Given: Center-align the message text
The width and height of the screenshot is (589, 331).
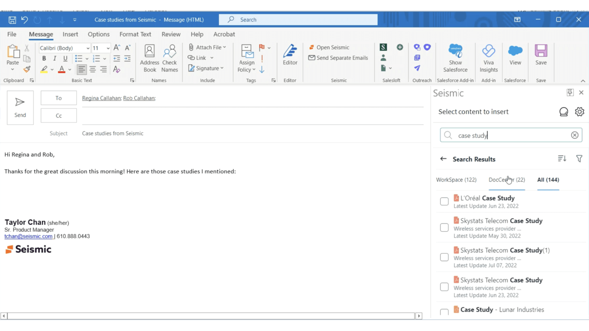Looking at the screenshot, I should 92,69.
